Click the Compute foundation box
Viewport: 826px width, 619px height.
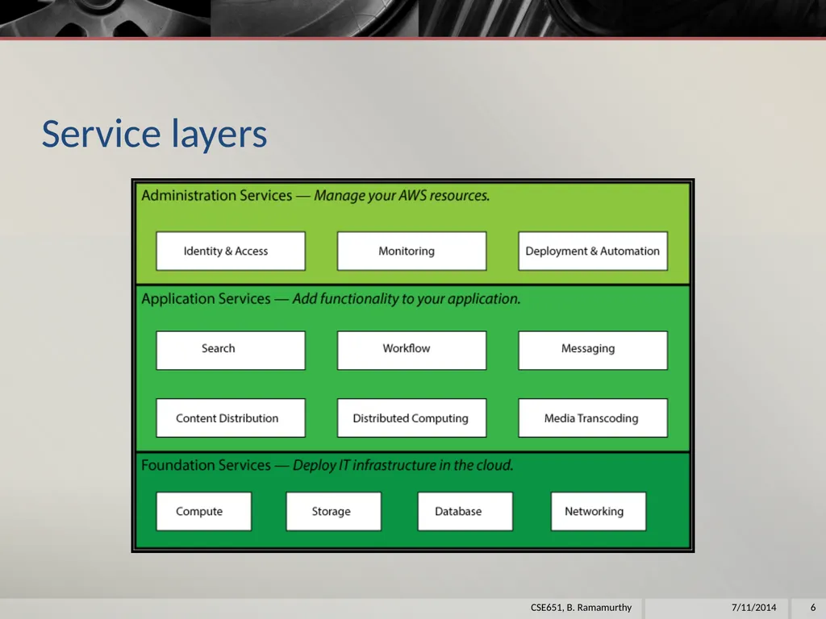(x=204, y=511)
